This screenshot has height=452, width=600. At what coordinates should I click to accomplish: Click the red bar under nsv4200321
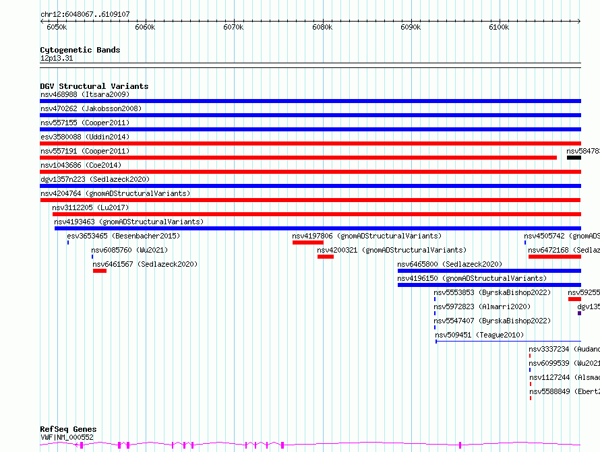pos(325,257)
